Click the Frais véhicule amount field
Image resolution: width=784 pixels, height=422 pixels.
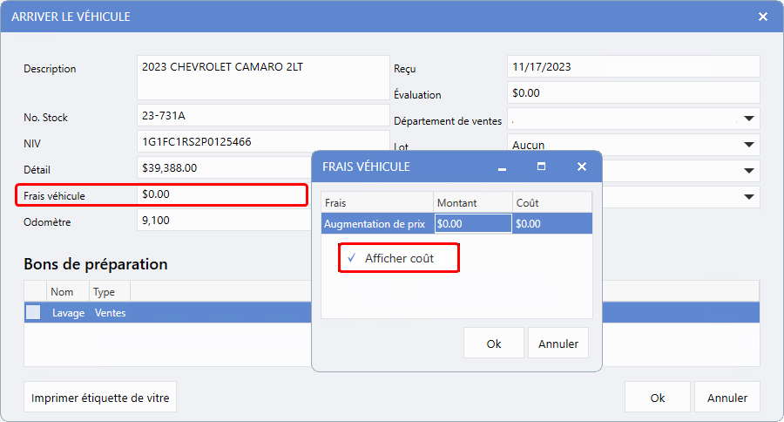pyautogui.click(x=222, y=194)
